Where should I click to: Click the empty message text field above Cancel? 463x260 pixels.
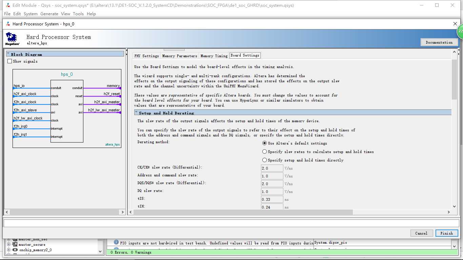click(231, 223)
